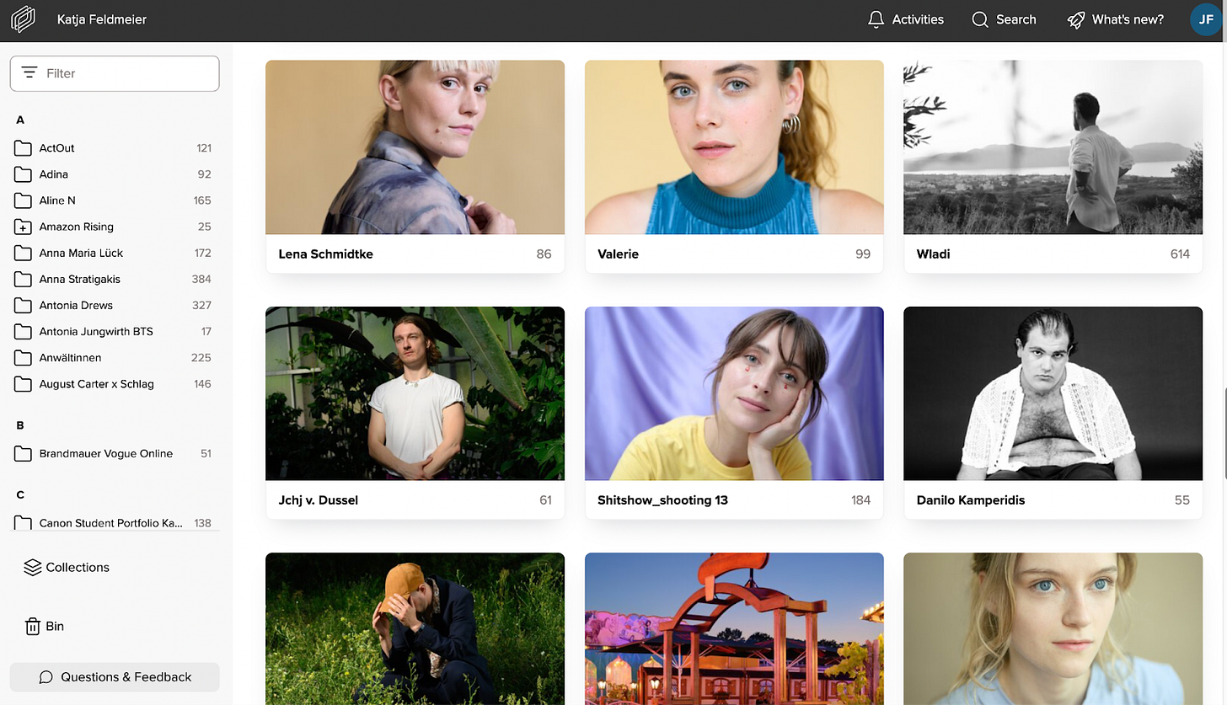
Task: Click the section letter B heading
Action: point(20,425)
